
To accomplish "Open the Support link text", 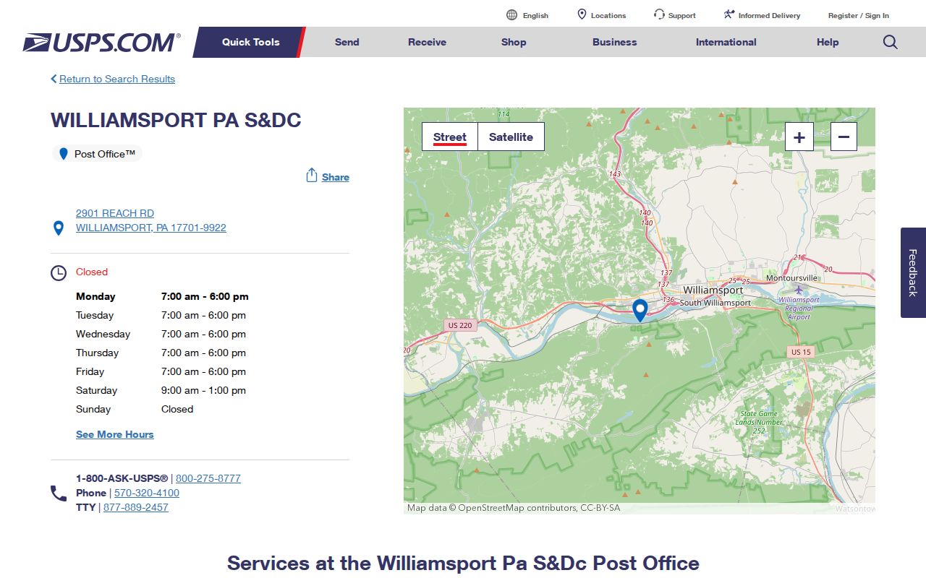I will point(682,15).
